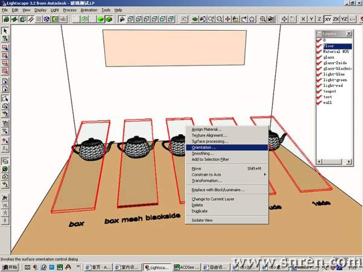Open Transformation from context menu
The width and height of the screenshot is (363, 272).
tap(227, 181)
